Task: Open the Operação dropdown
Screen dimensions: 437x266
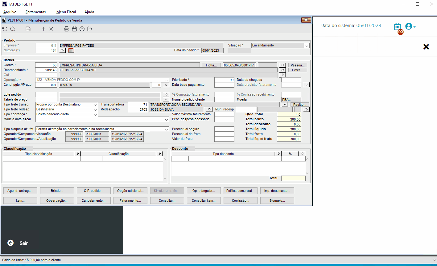Action: [167, 80]
